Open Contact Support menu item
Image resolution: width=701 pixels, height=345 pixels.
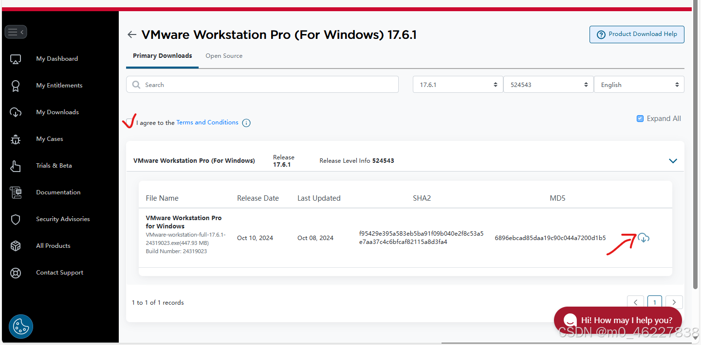click(x=59, y=273)
